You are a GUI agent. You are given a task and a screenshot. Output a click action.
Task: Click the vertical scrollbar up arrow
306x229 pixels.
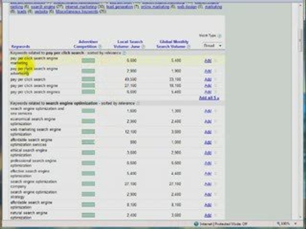pos(300,5)
